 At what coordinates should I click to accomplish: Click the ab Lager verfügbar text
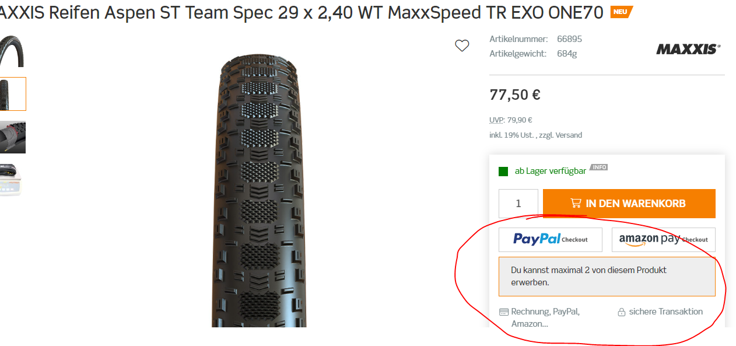(550, 171)
